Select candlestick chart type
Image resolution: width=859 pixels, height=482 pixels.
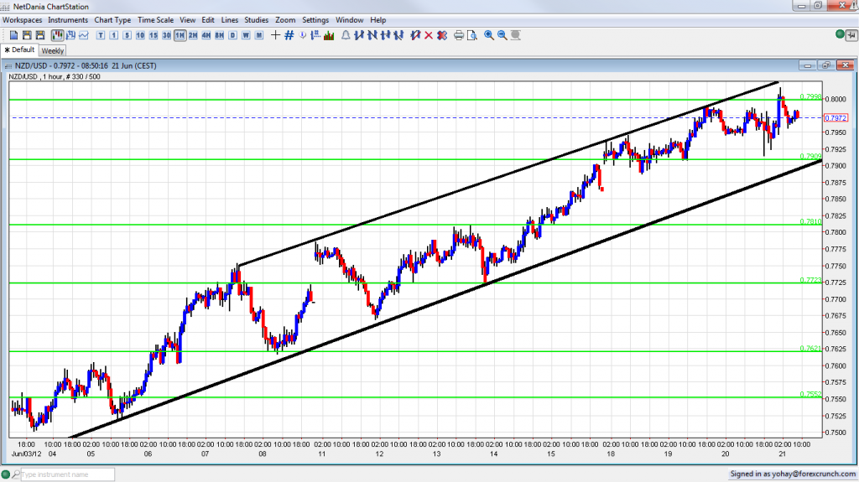(x=58, y=35)
